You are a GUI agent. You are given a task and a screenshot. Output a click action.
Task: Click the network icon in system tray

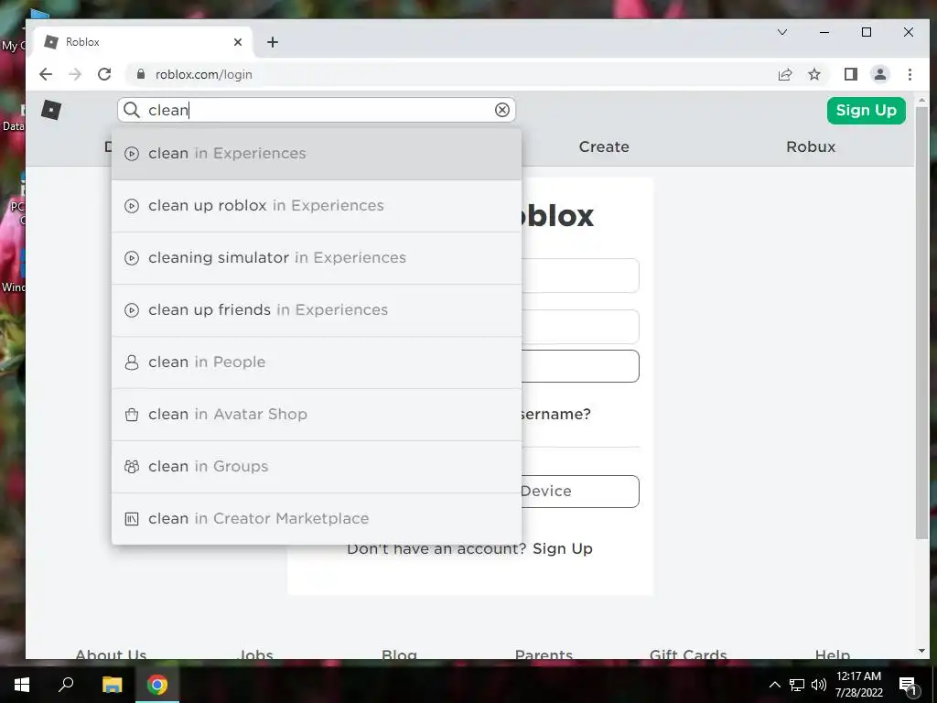[797, 685]
